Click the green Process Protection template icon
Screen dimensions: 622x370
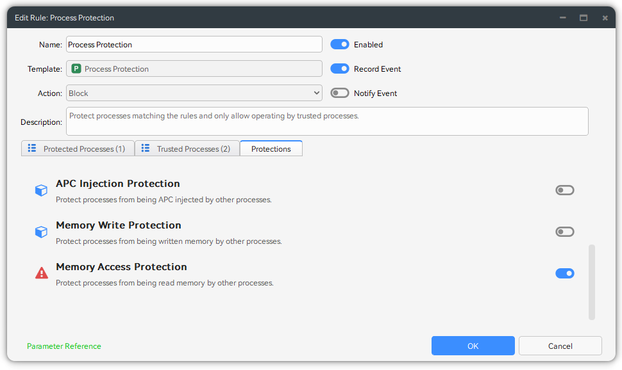click(x=76, y=69)
